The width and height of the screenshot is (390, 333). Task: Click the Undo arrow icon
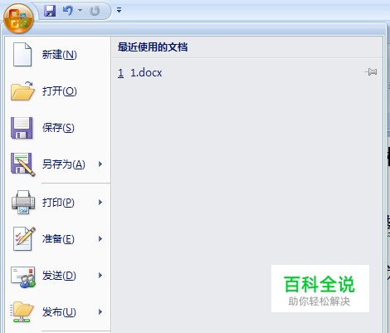(67, 11)
